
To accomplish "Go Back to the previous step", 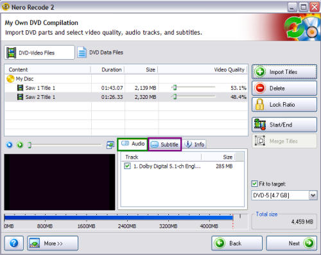I will coord(237,243).
